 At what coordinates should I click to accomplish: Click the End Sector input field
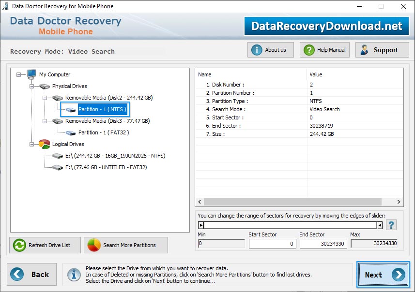(323, 244)
